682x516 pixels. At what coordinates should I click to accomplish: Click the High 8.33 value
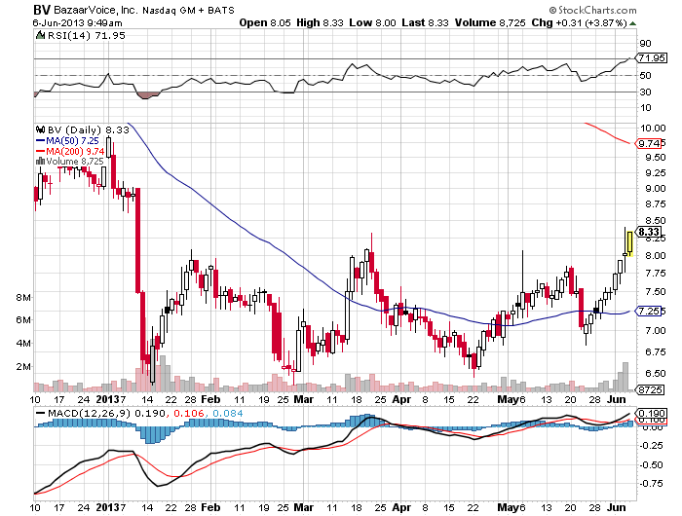pyautogui.click(x=320, y=22)
